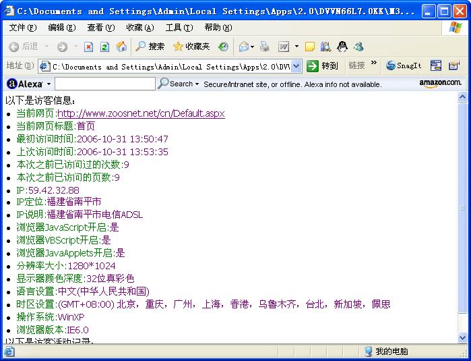Open the 编辑(E) menu
This screenshot has width=471, height=361.
(62, 28)
